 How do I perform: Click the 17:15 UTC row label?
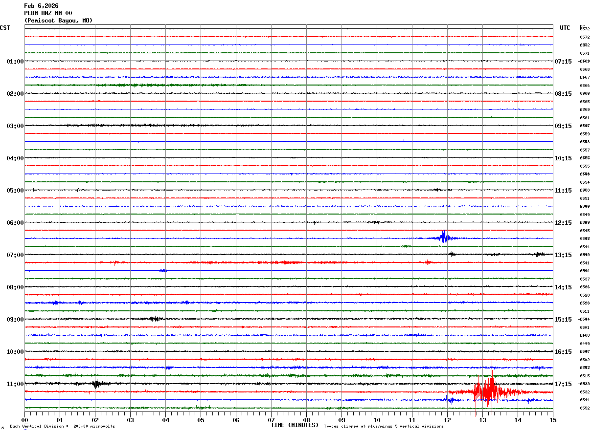coord(563,384)
